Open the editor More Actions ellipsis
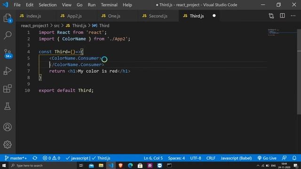The image size is (301, 169). coord(293,15)
